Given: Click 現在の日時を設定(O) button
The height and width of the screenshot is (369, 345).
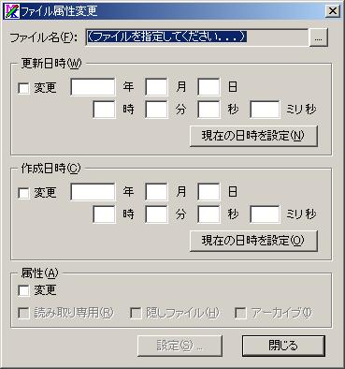Looking at the screenshot, I should [253, 241].
